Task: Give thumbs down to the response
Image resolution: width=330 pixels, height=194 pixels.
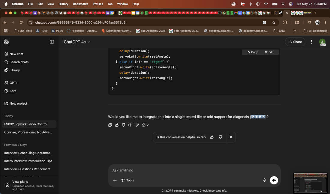Action: (124, 125)
